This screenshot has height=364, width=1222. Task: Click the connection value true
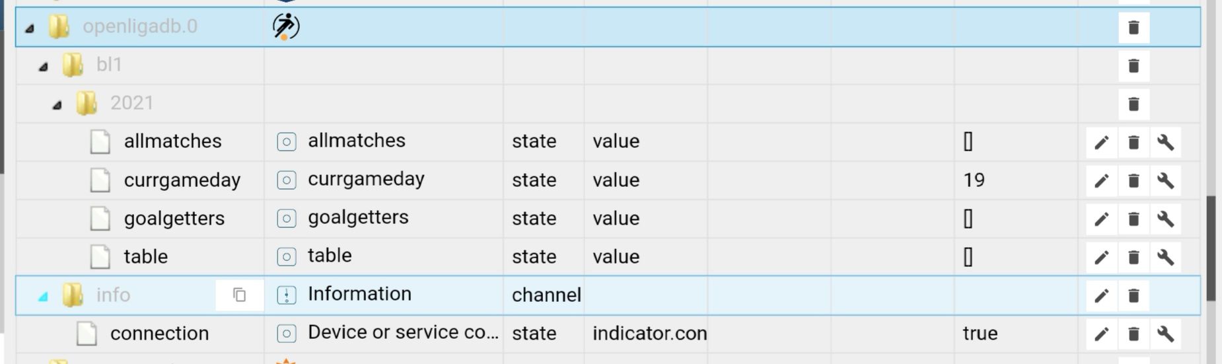(980, 334)
